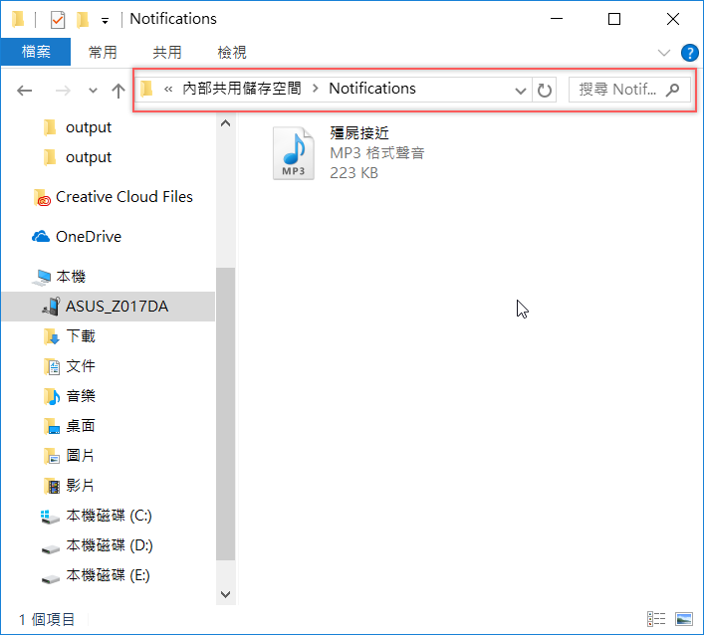The image size is (704, 635).
Task: Expand arrow between 內部共用儲存空間 and Notifications
Action: [x=316, y=89]
